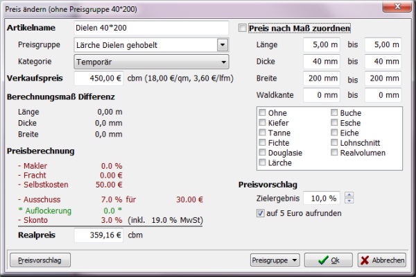Viewport: 416px width, 277px height.
Task: Click the Berechnungsmaß Dicke 0,0 mm value
Action: pos(109,123)
